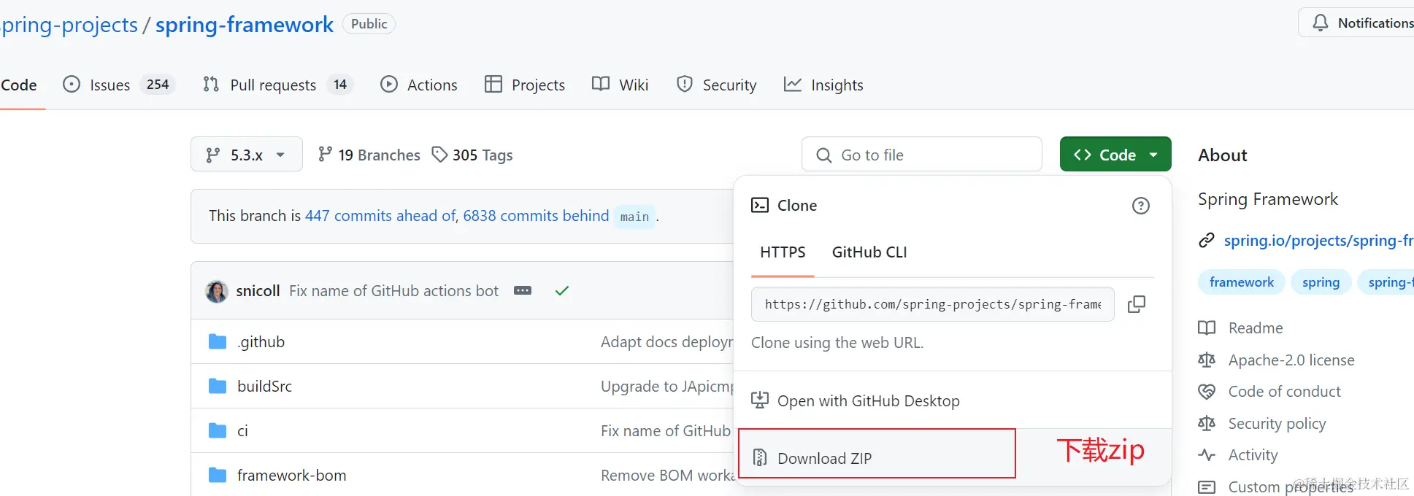Viewport: 1414px width, 496px height.
Task: View the 305 Tags link
Action: 482,155
